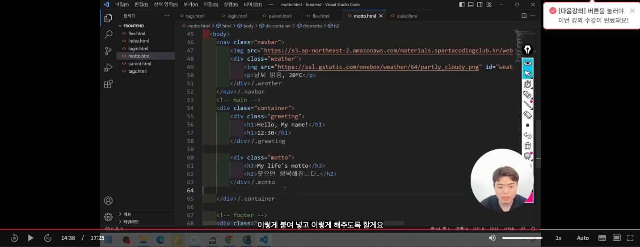Image resolution: width=640 pixels, height=247 pixels.
Task: Play the lecture video
Action: point(31,238)
